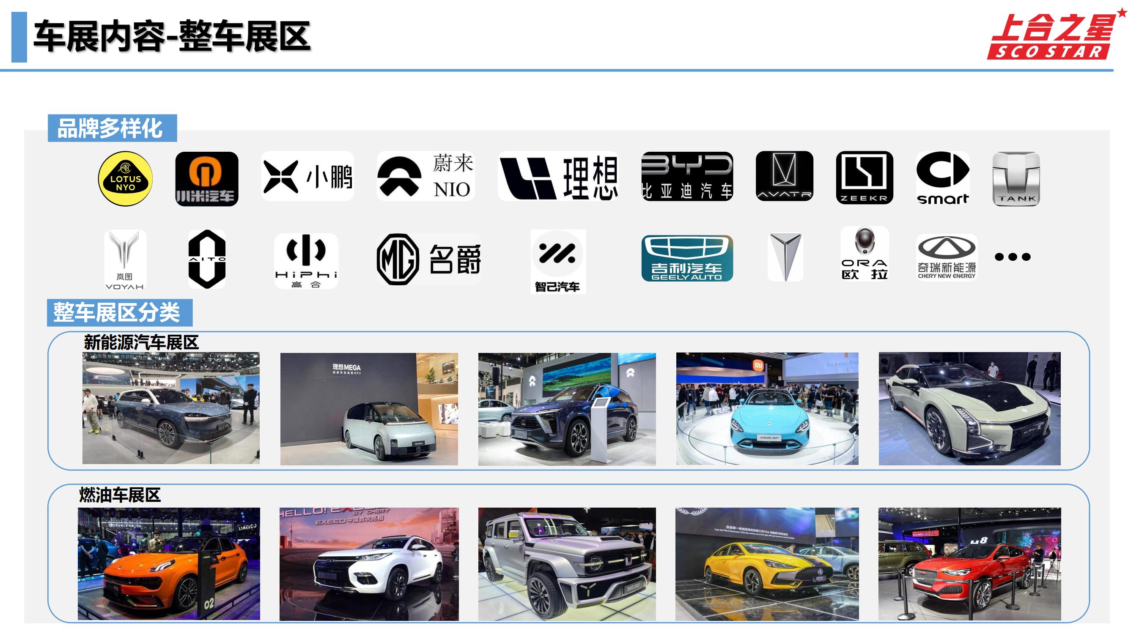This screenshot has height=634, width=1128.
Task: Open the silver Tank off-roader photo
Action: click(567, 564)
